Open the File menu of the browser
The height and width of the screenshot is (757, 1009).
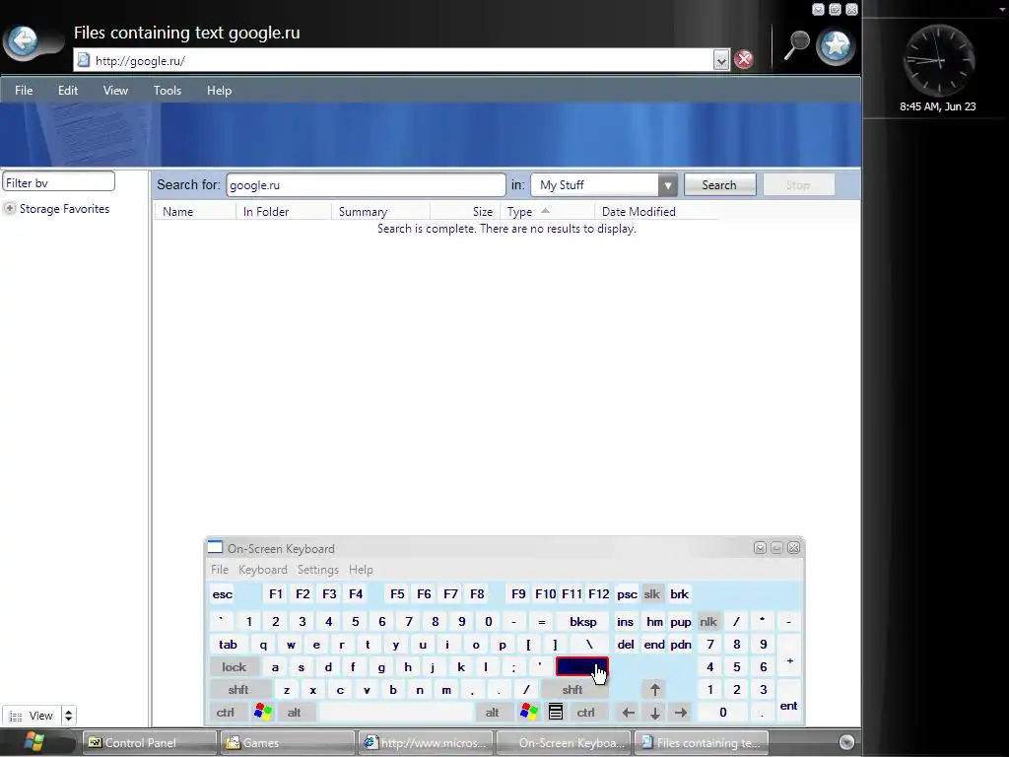[24, 91]
